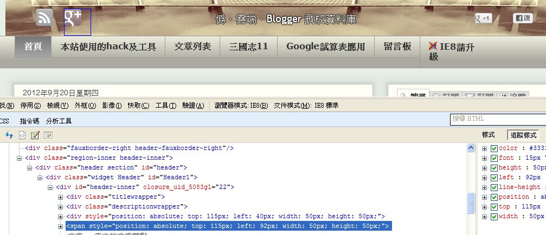
Task: Open the 本站使用的hack及工具 page
Action: [x=108, y=47]
